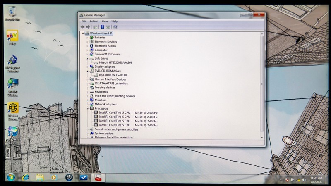This screenshot has height=186, width=331.
Task: Click the scrollbar up arrow in device list
Action: [x=262, y=34]
